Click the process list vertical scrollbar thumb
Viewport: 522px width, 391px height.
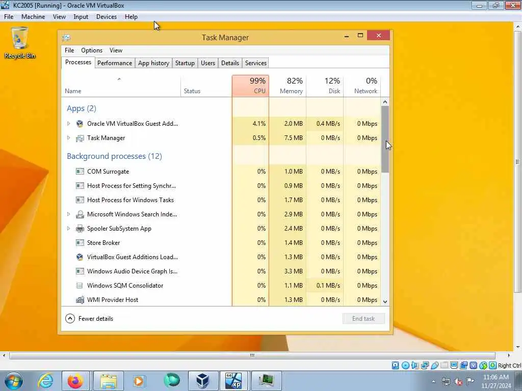pyautogui.click(x=385, y=139)
